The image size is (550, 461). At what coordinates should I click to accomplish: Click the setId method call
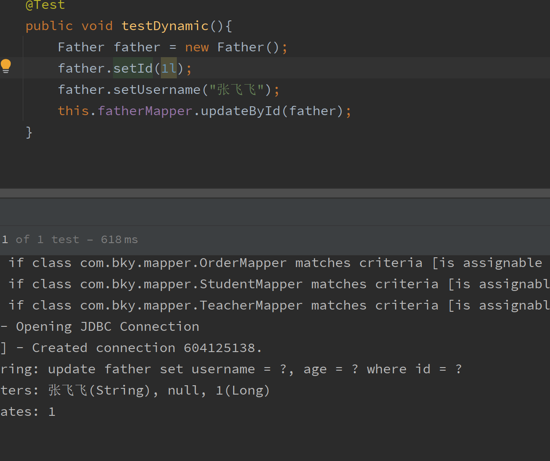click(133, 69)
